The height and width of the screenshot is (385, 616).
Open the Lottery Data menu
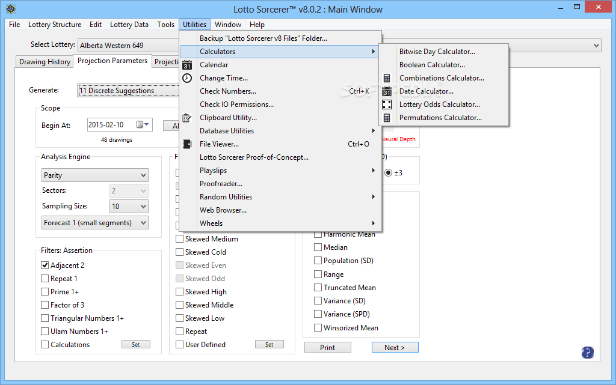click(129, 24)
